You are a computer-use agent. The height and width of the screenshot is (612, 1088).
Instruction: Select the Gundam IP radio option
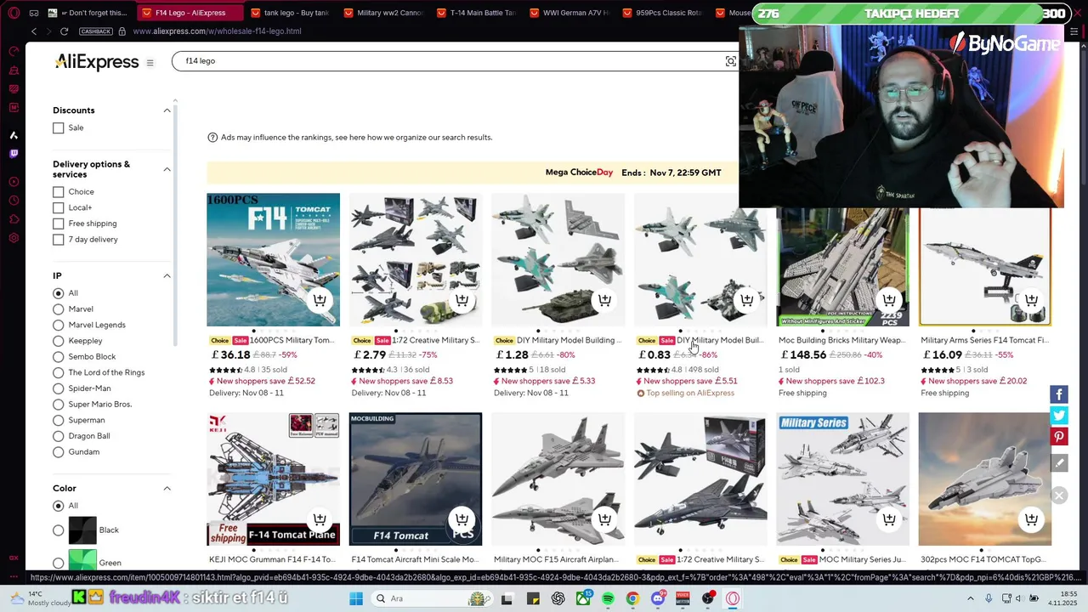coord(58,452)
